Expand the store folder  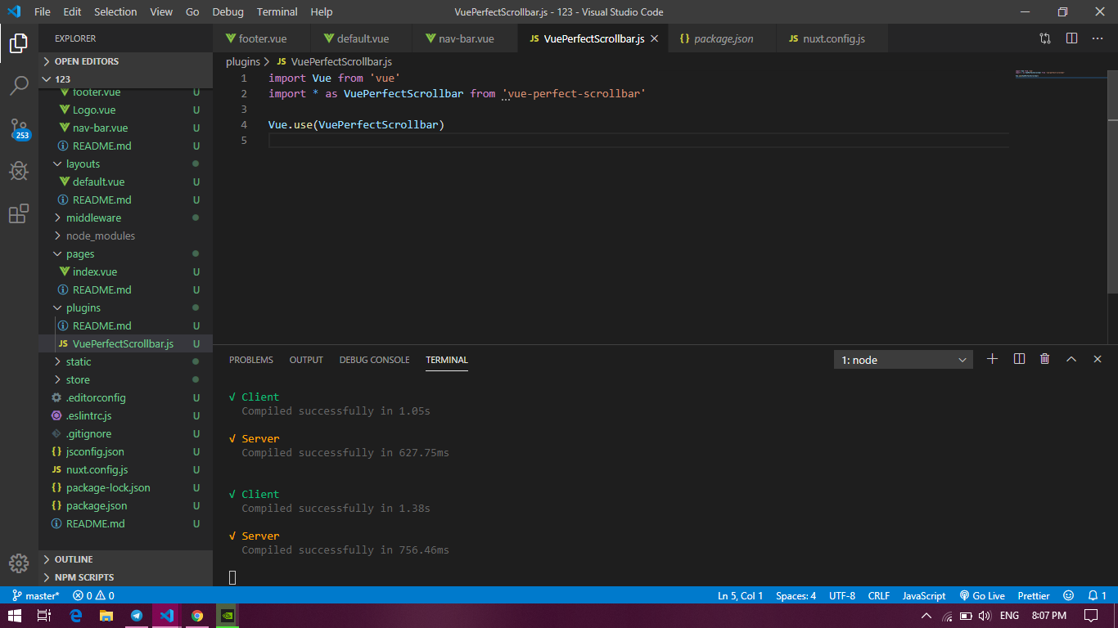[x=125, y=379]
